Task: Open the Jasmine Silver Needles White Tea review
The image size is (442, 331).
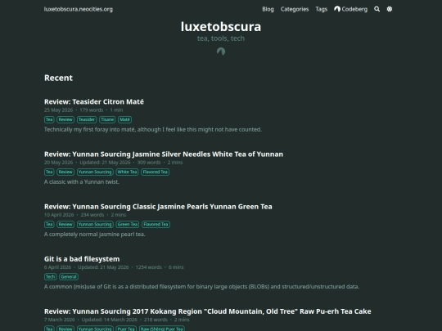Action: click(164, 154)
